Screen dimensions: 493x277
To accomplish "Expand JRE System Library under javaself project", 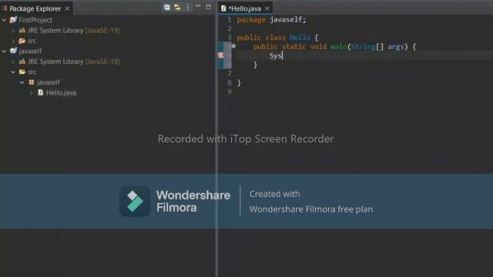I will pyautogui.click(x=13, y=62).
